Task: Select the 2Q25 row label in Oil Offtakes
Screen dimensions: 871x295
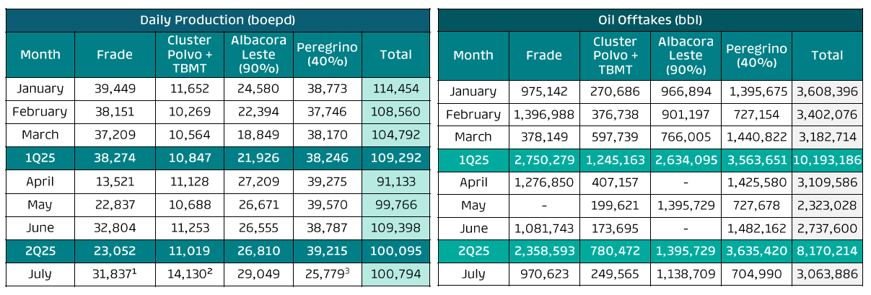Action: point(473,252)
